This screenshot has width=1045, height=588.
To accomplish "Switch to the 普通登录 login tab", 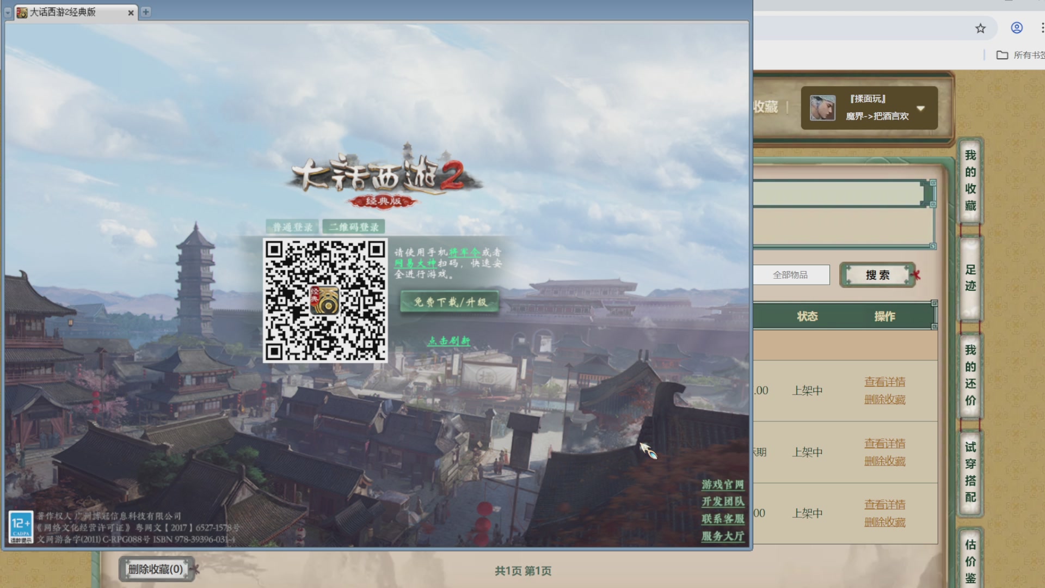I will click(x=292, y=227).
